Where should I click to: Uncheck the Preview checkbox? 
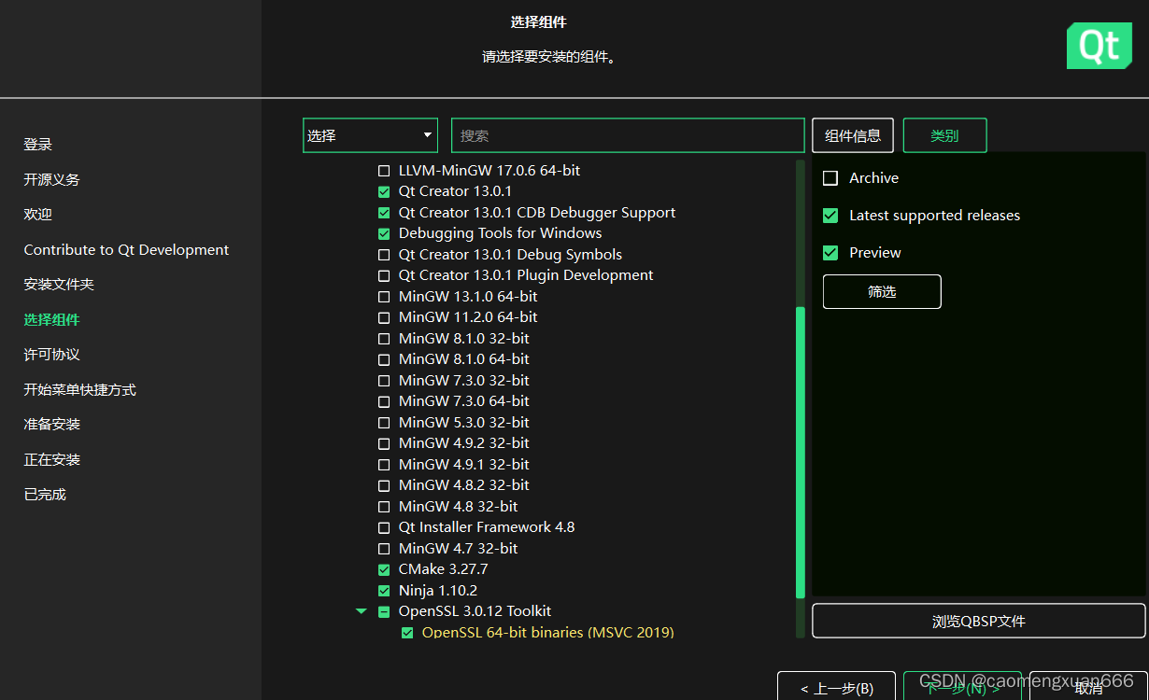point(830,253)
